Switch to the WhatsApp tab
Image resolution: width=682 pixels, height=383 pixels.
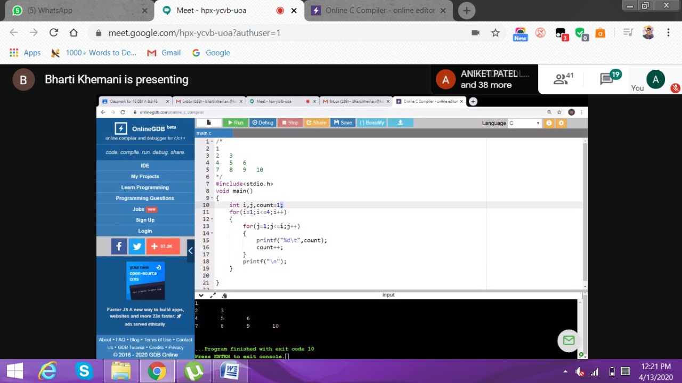tap(80, 11)
